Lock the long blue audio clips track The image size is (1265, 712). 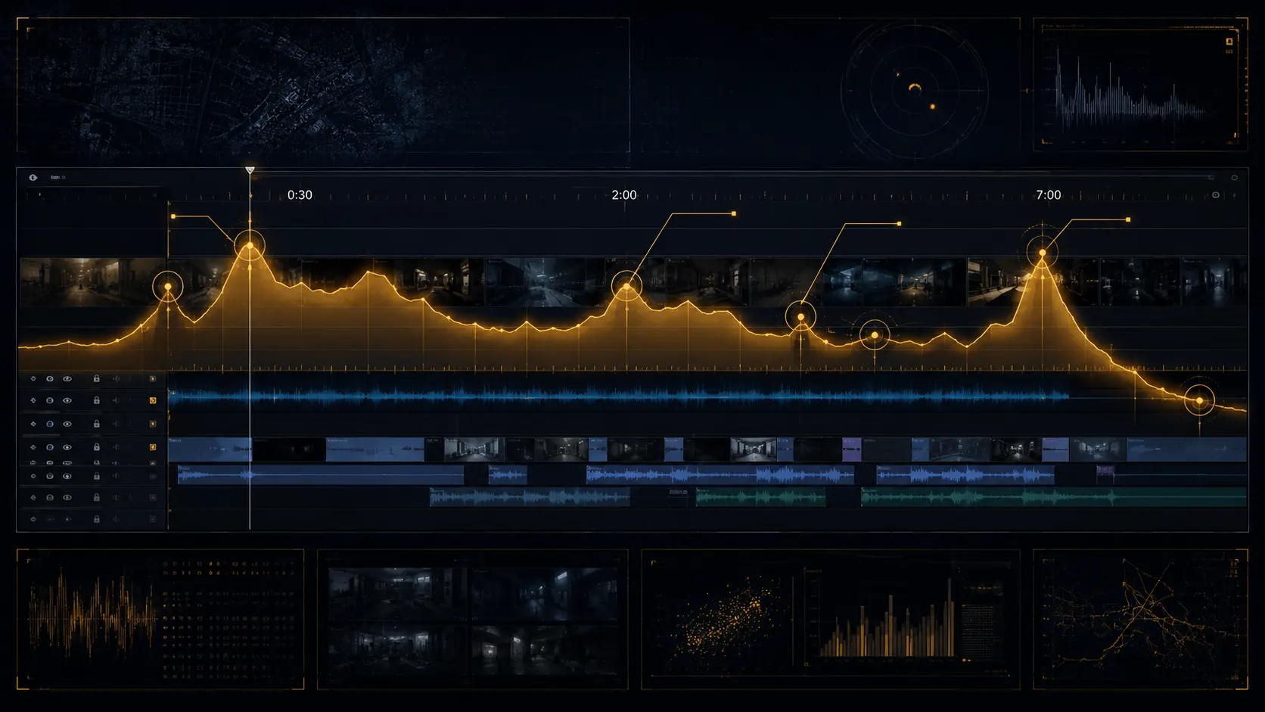click(x=97, y=476)
